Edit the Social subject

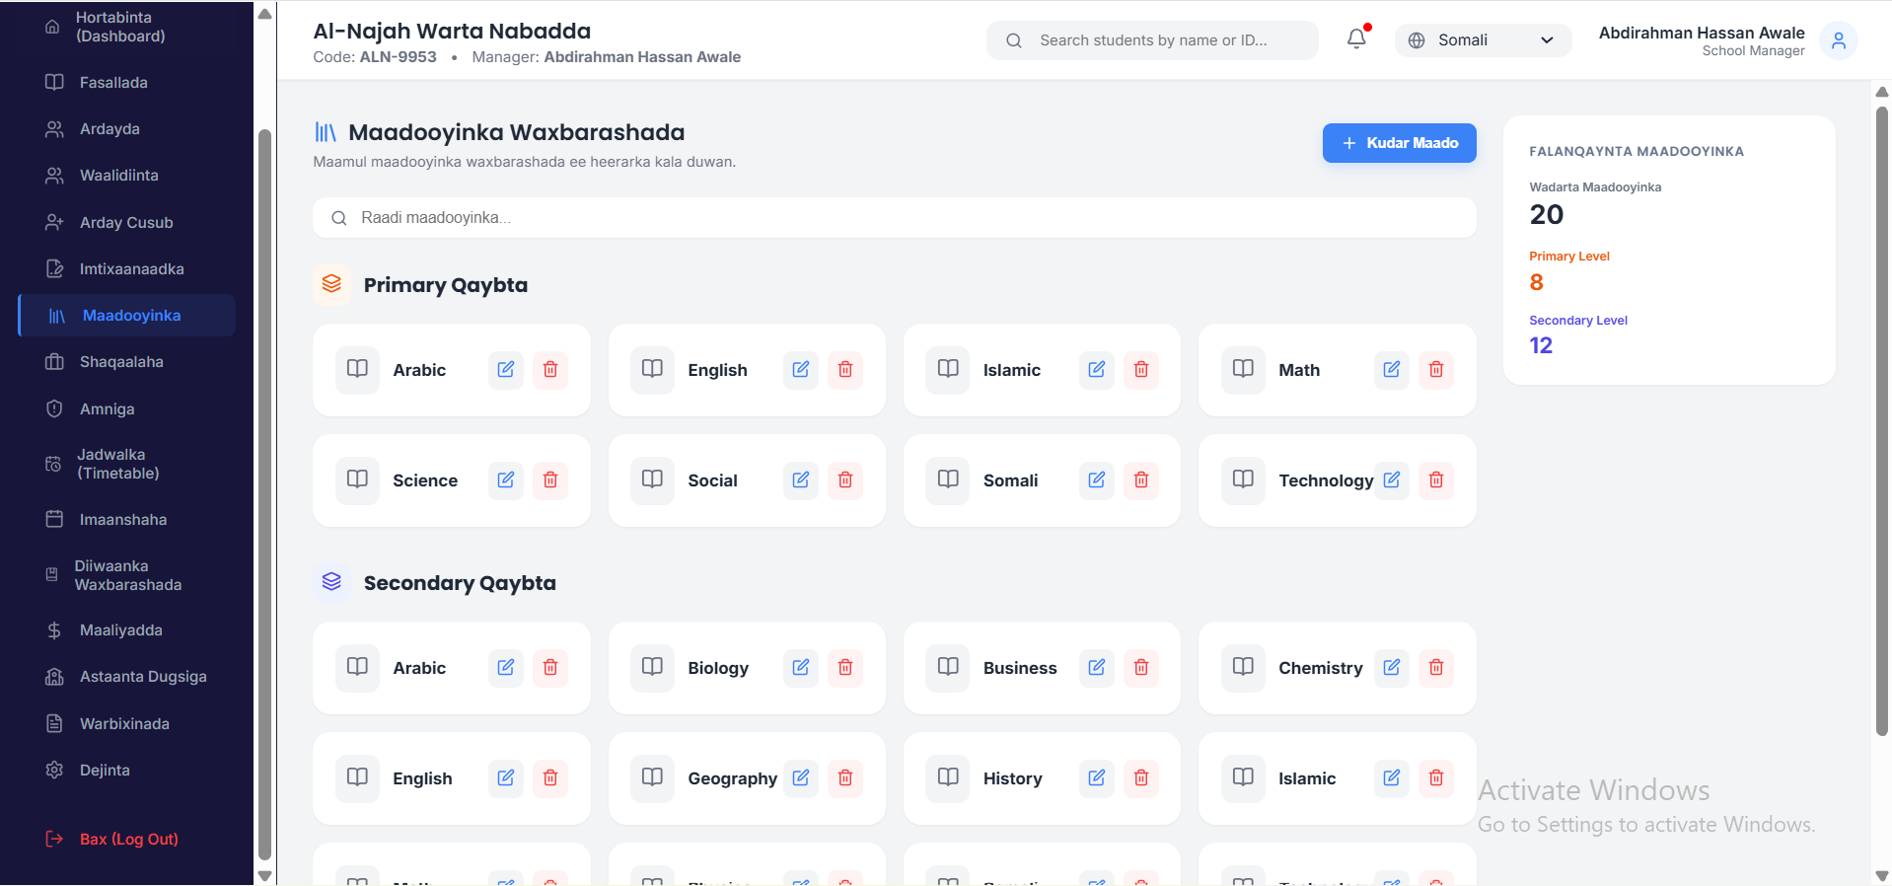tap(801, 480)
